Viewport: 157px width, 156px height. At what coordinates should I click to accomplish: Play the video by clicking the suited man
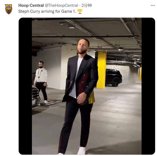80,95
